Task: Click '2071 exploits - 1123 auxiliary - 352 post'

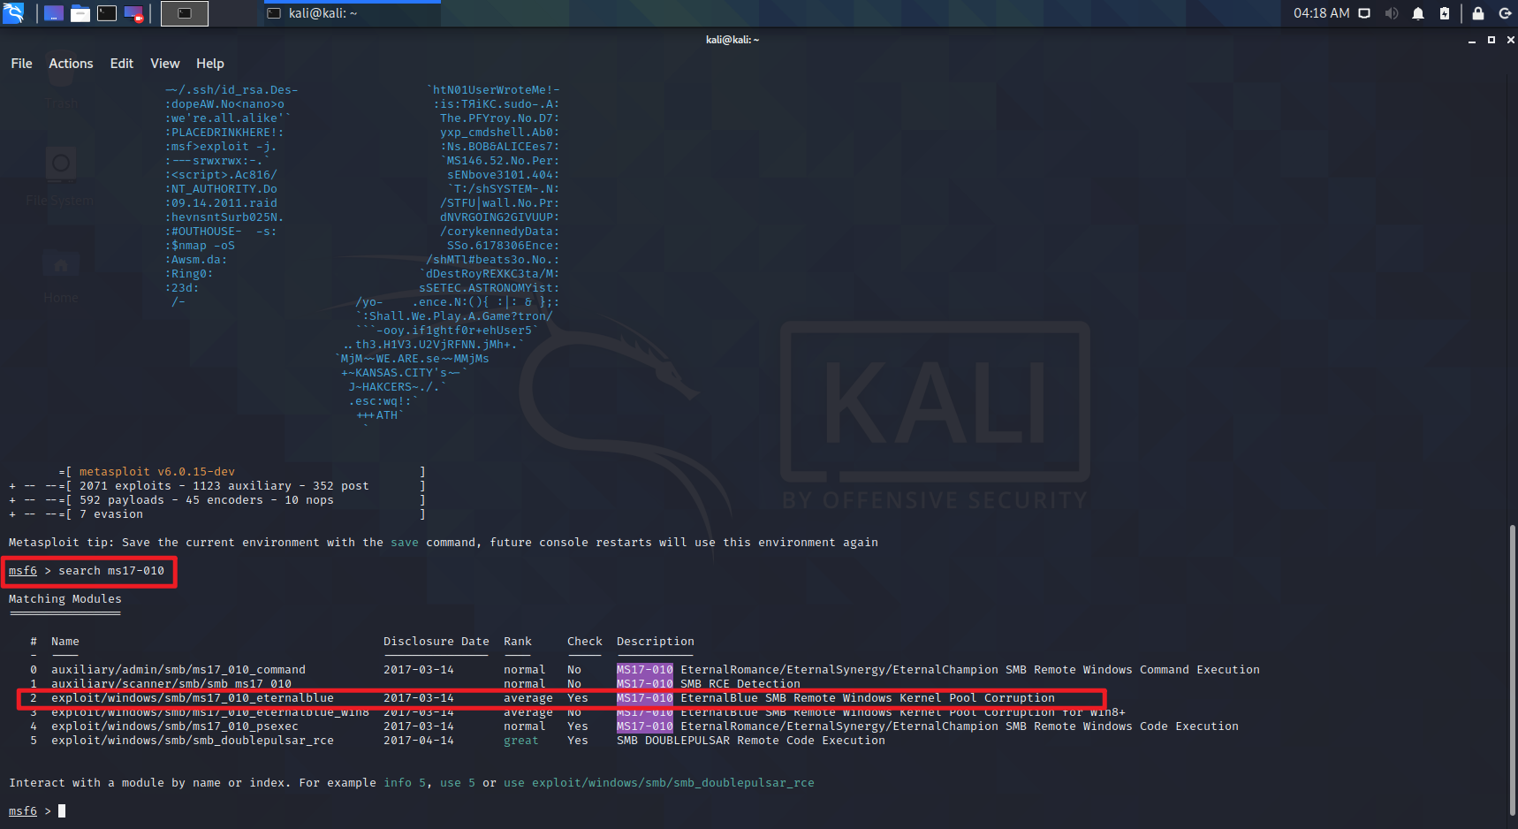Action: click(x=224, y=486)
